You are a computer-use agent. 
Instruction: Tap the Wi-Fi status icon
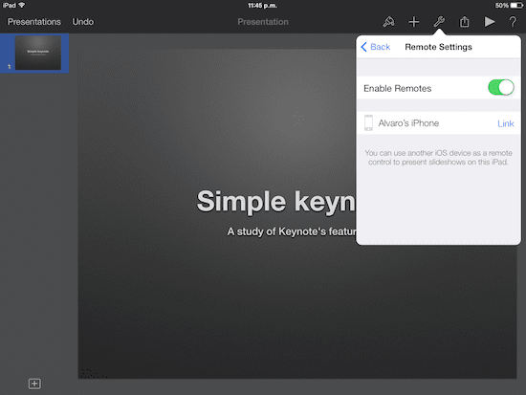22,6
